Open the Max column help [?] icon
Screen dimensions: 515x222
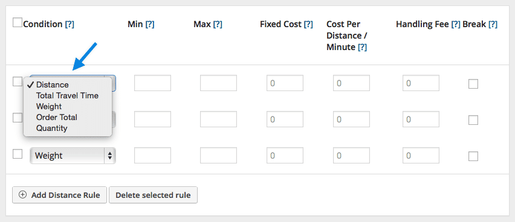[x=218, y=24]
